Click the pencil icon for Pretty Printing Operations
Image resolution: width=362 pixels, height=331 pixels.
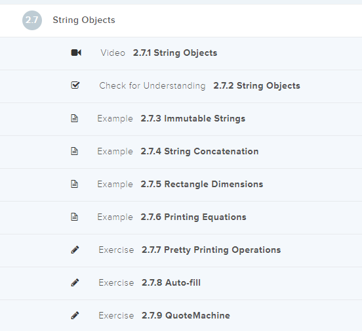75,250
